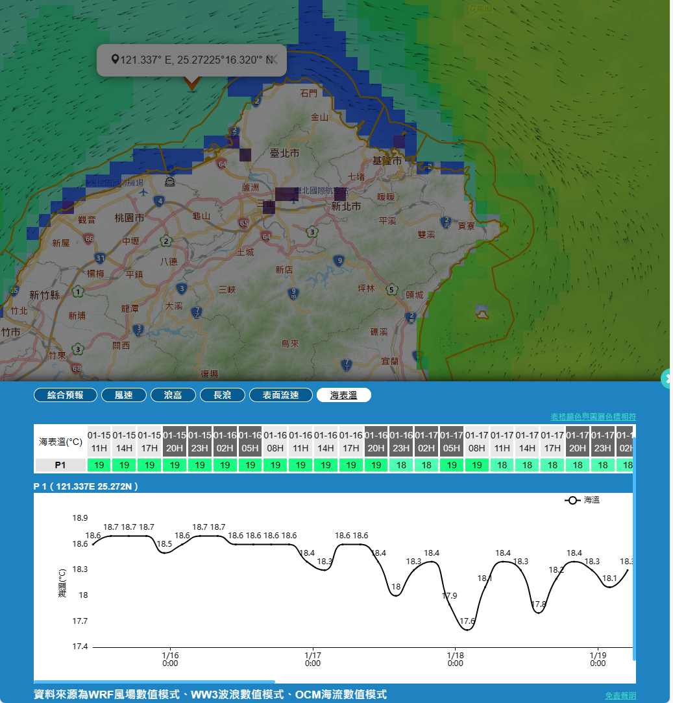Screen dimensions: 673x703
Task: Select the 風速 tab
Action: coord(123,395)
